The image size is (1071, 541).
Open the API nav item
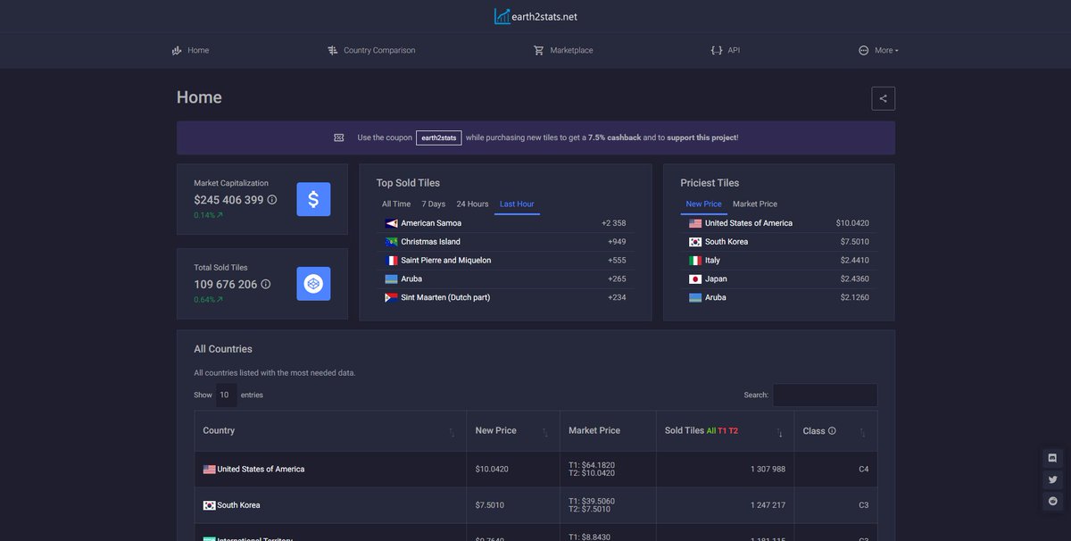pos(725,50)
